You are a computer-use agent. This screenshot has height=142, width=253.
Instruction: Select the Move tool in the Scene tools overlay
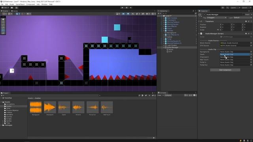pyautogui.click(x=3, y=22)
